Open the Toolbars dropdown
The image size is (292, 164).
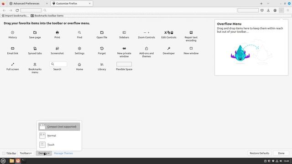click(x=26, y=153)
